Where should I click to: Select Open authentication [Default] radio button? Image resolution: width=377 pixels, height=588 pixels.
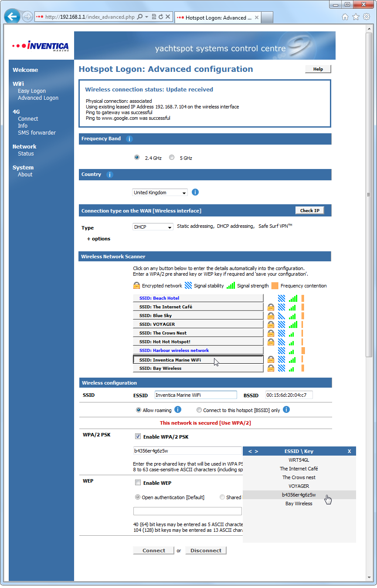click(x=138, y=497)
